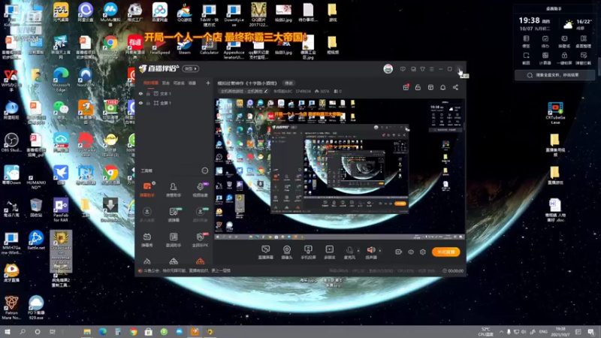Open the settings gear in streaming app
The height and width of the screenshot is (338, 601).
423,252
